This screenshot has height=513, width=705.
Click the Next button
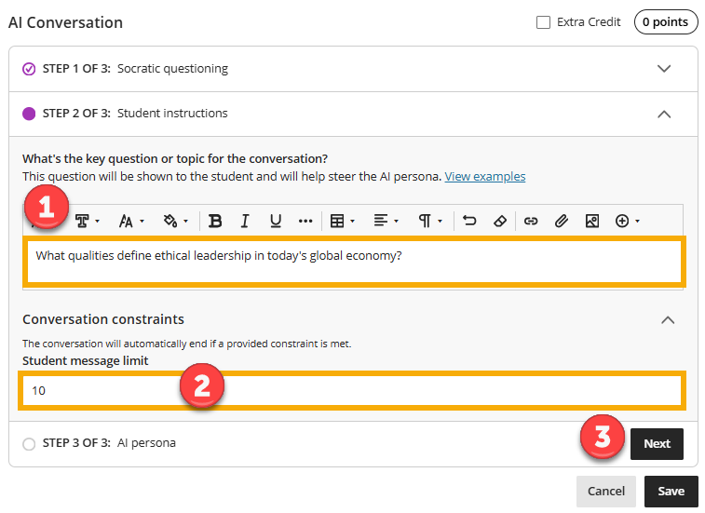pos(657,444)
